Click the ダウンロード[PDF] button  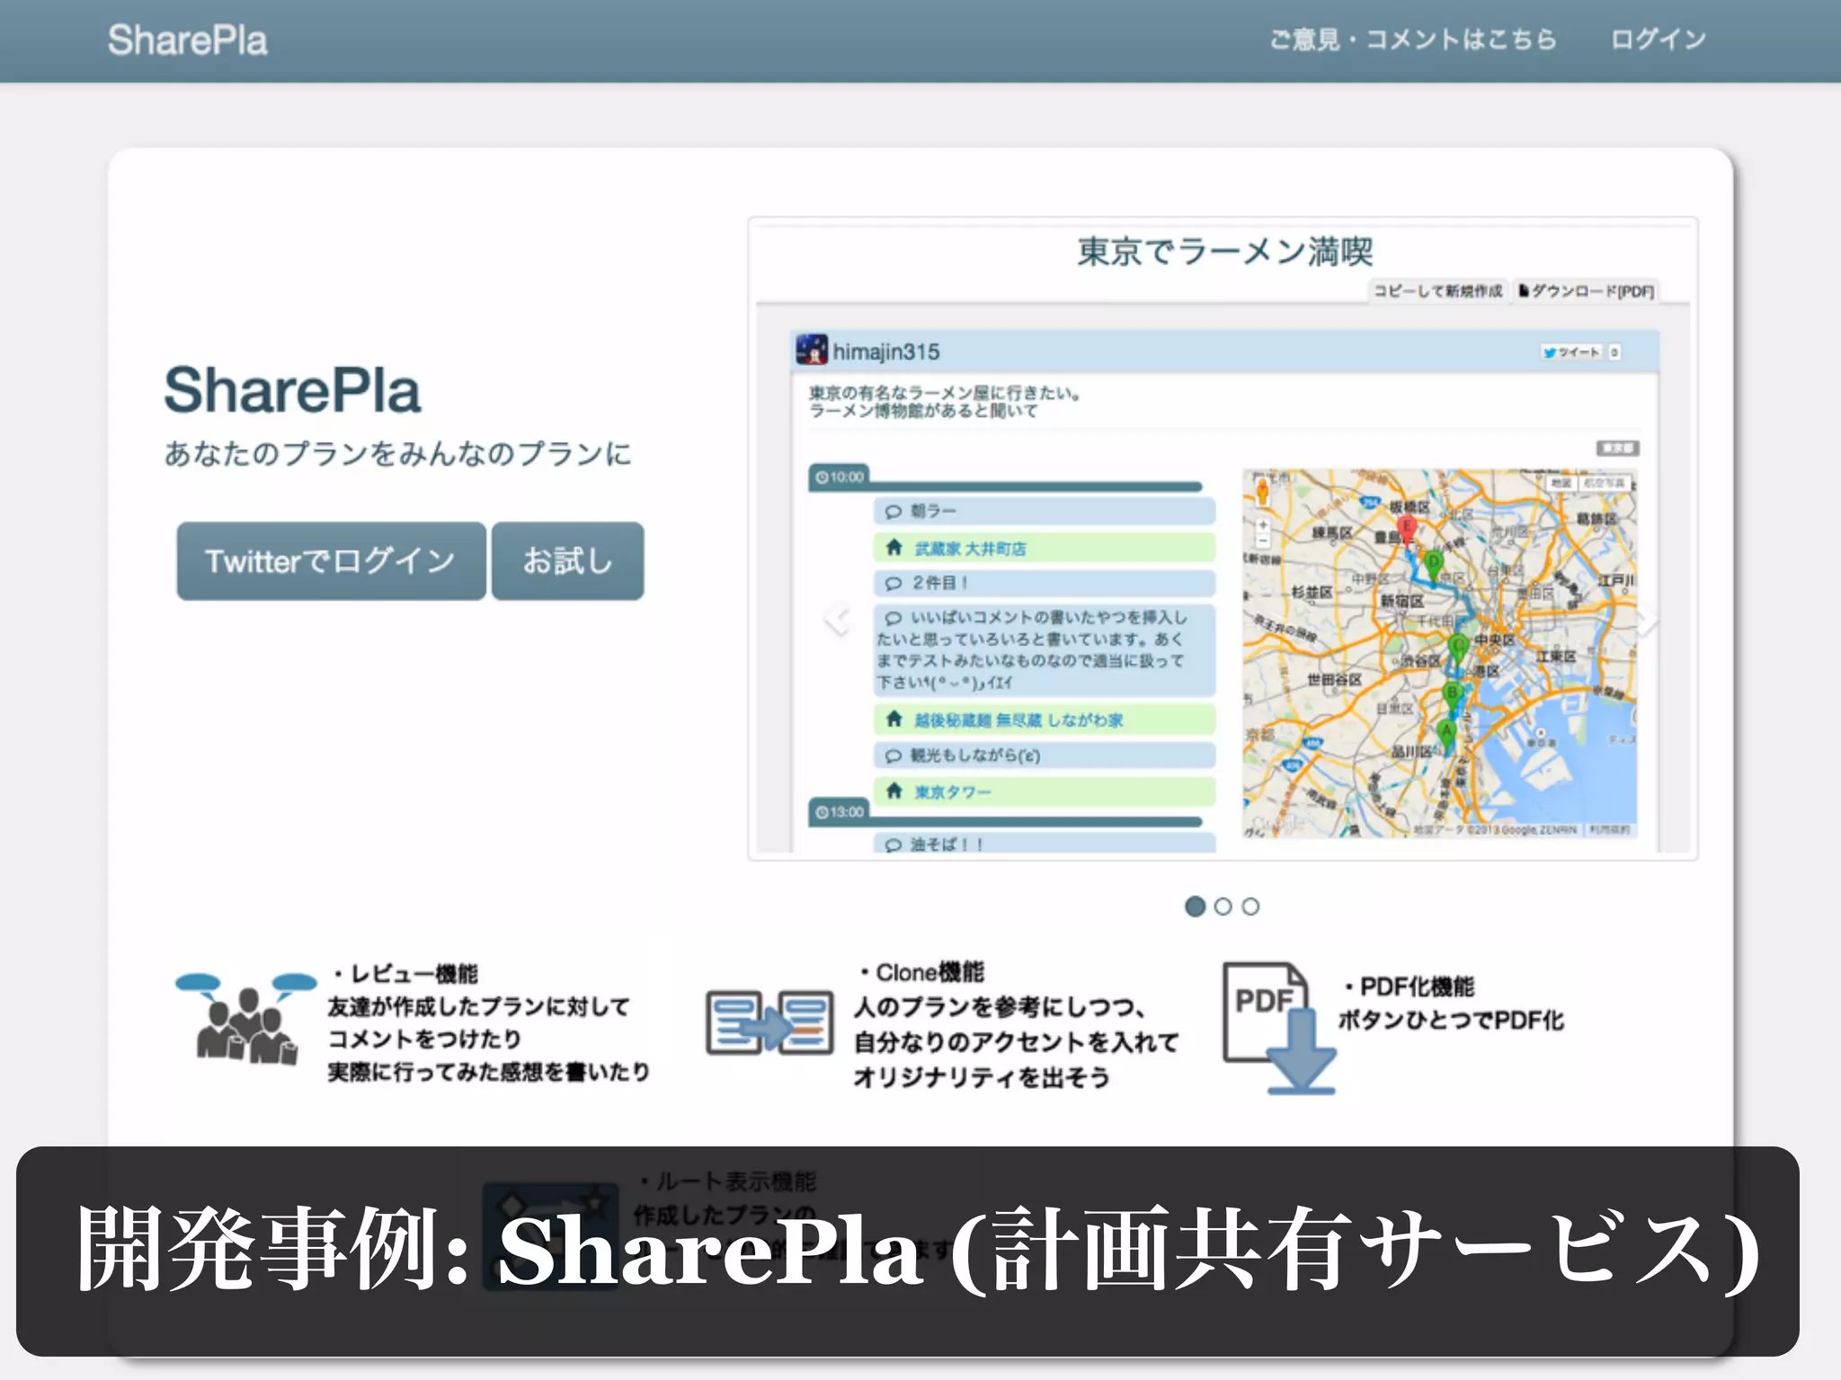1587,291
